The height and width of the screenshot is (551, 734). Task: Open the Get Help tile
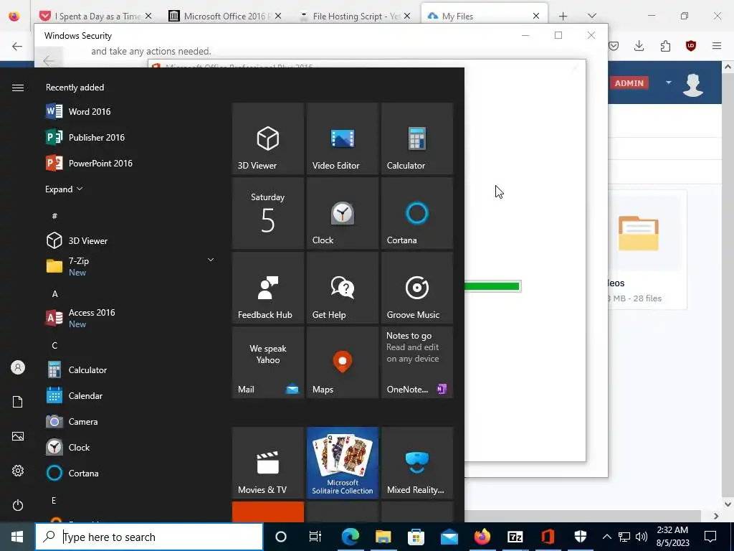342,288
